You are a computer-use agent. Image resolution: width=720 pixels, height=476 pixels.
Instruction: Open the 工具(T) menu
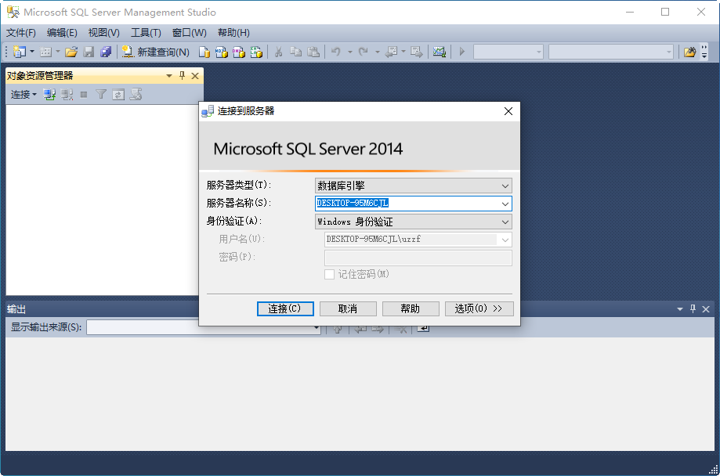(146, 33)
